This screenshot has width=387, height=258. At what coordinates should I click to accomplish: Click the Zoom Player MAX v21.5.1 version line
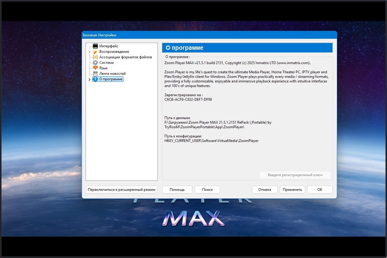(238, 63)
